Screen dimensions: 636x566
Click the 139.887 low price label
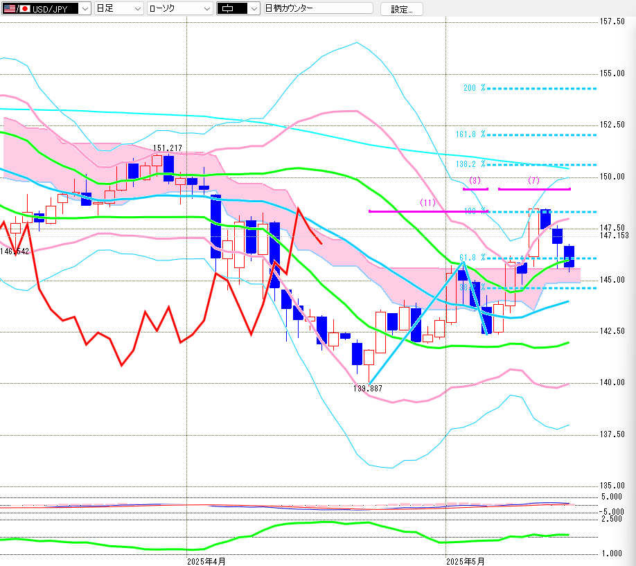coord(368,388)
